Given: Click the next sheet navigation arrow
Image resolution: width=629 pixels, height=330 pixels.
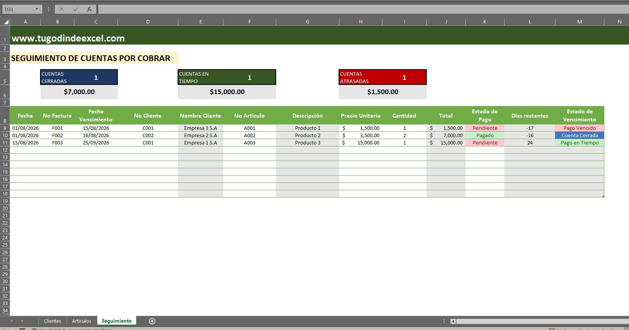Looking at the screenshot, I should pos(22,321).
